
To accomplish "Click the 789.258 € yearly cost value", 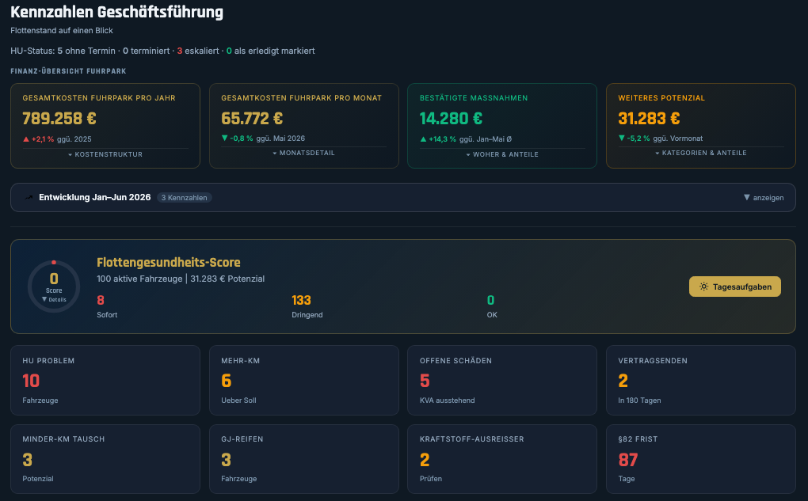I will 59,119.
